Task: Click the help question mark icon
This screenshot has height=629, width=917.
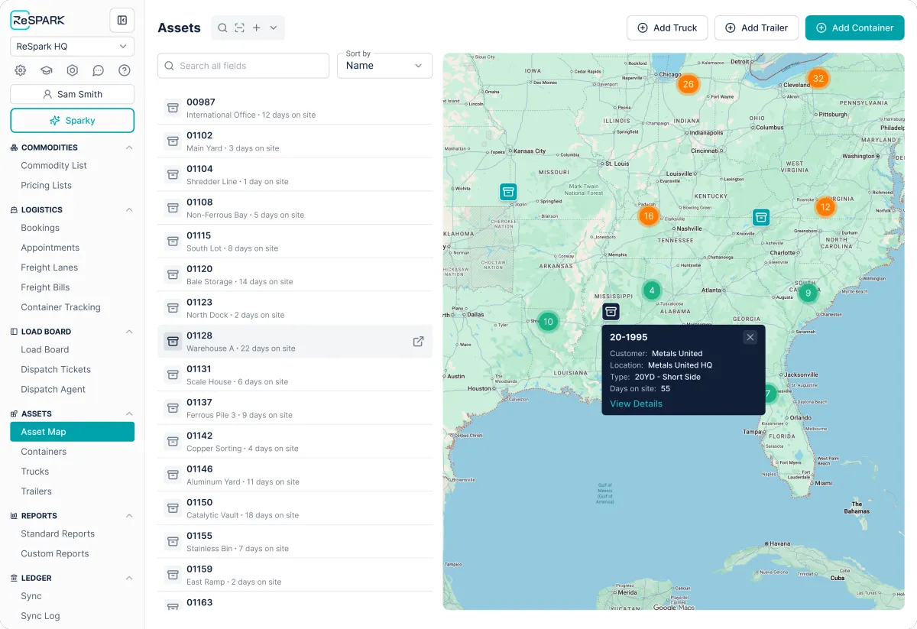Action: [125, 70]
